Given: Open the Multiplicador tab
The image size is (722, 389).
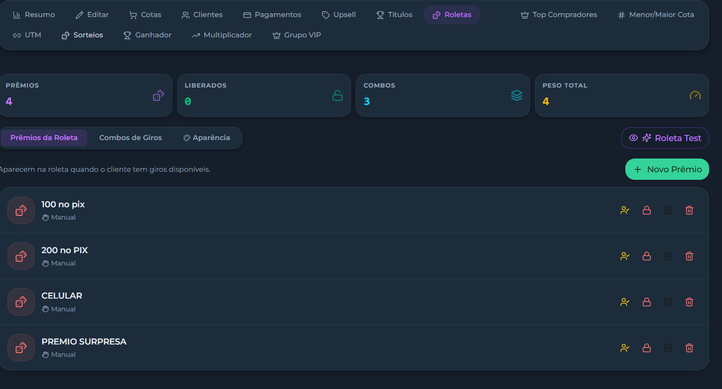Looking at the screenshot, I should (222, 35).
